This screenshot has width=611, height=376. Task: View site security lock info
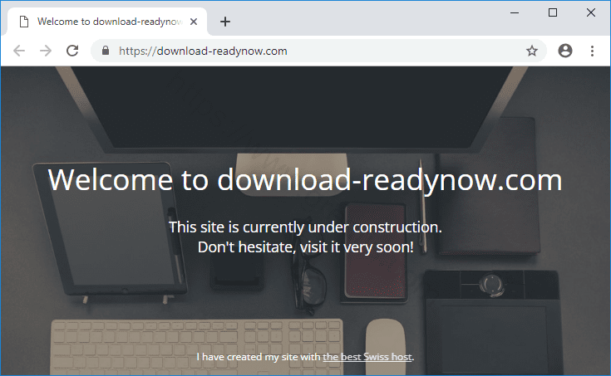click(106, 51)
